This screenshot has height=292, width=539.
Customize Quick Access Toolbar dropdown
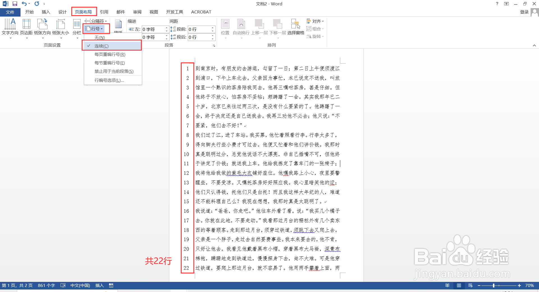(x=44, y=4)
